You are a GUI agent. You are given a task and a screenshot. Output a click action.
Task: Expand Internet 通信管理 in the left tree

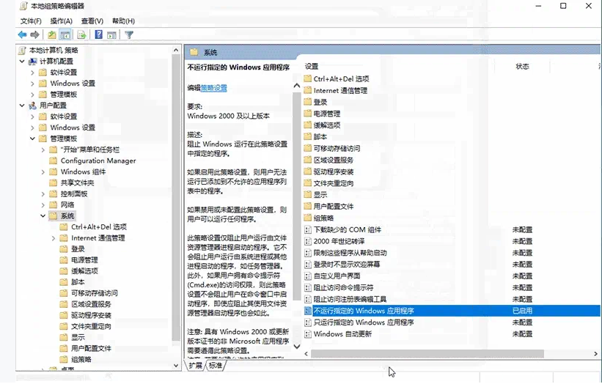click(54, 238)
